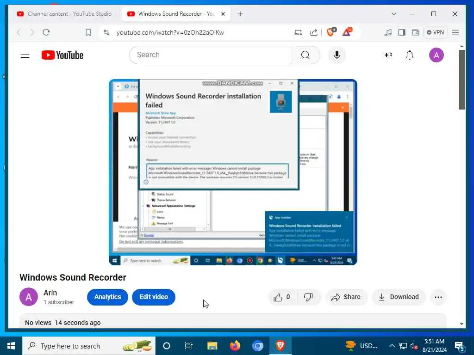
Task: Open Firefox from taskbar
Action: tap(235, 346)
